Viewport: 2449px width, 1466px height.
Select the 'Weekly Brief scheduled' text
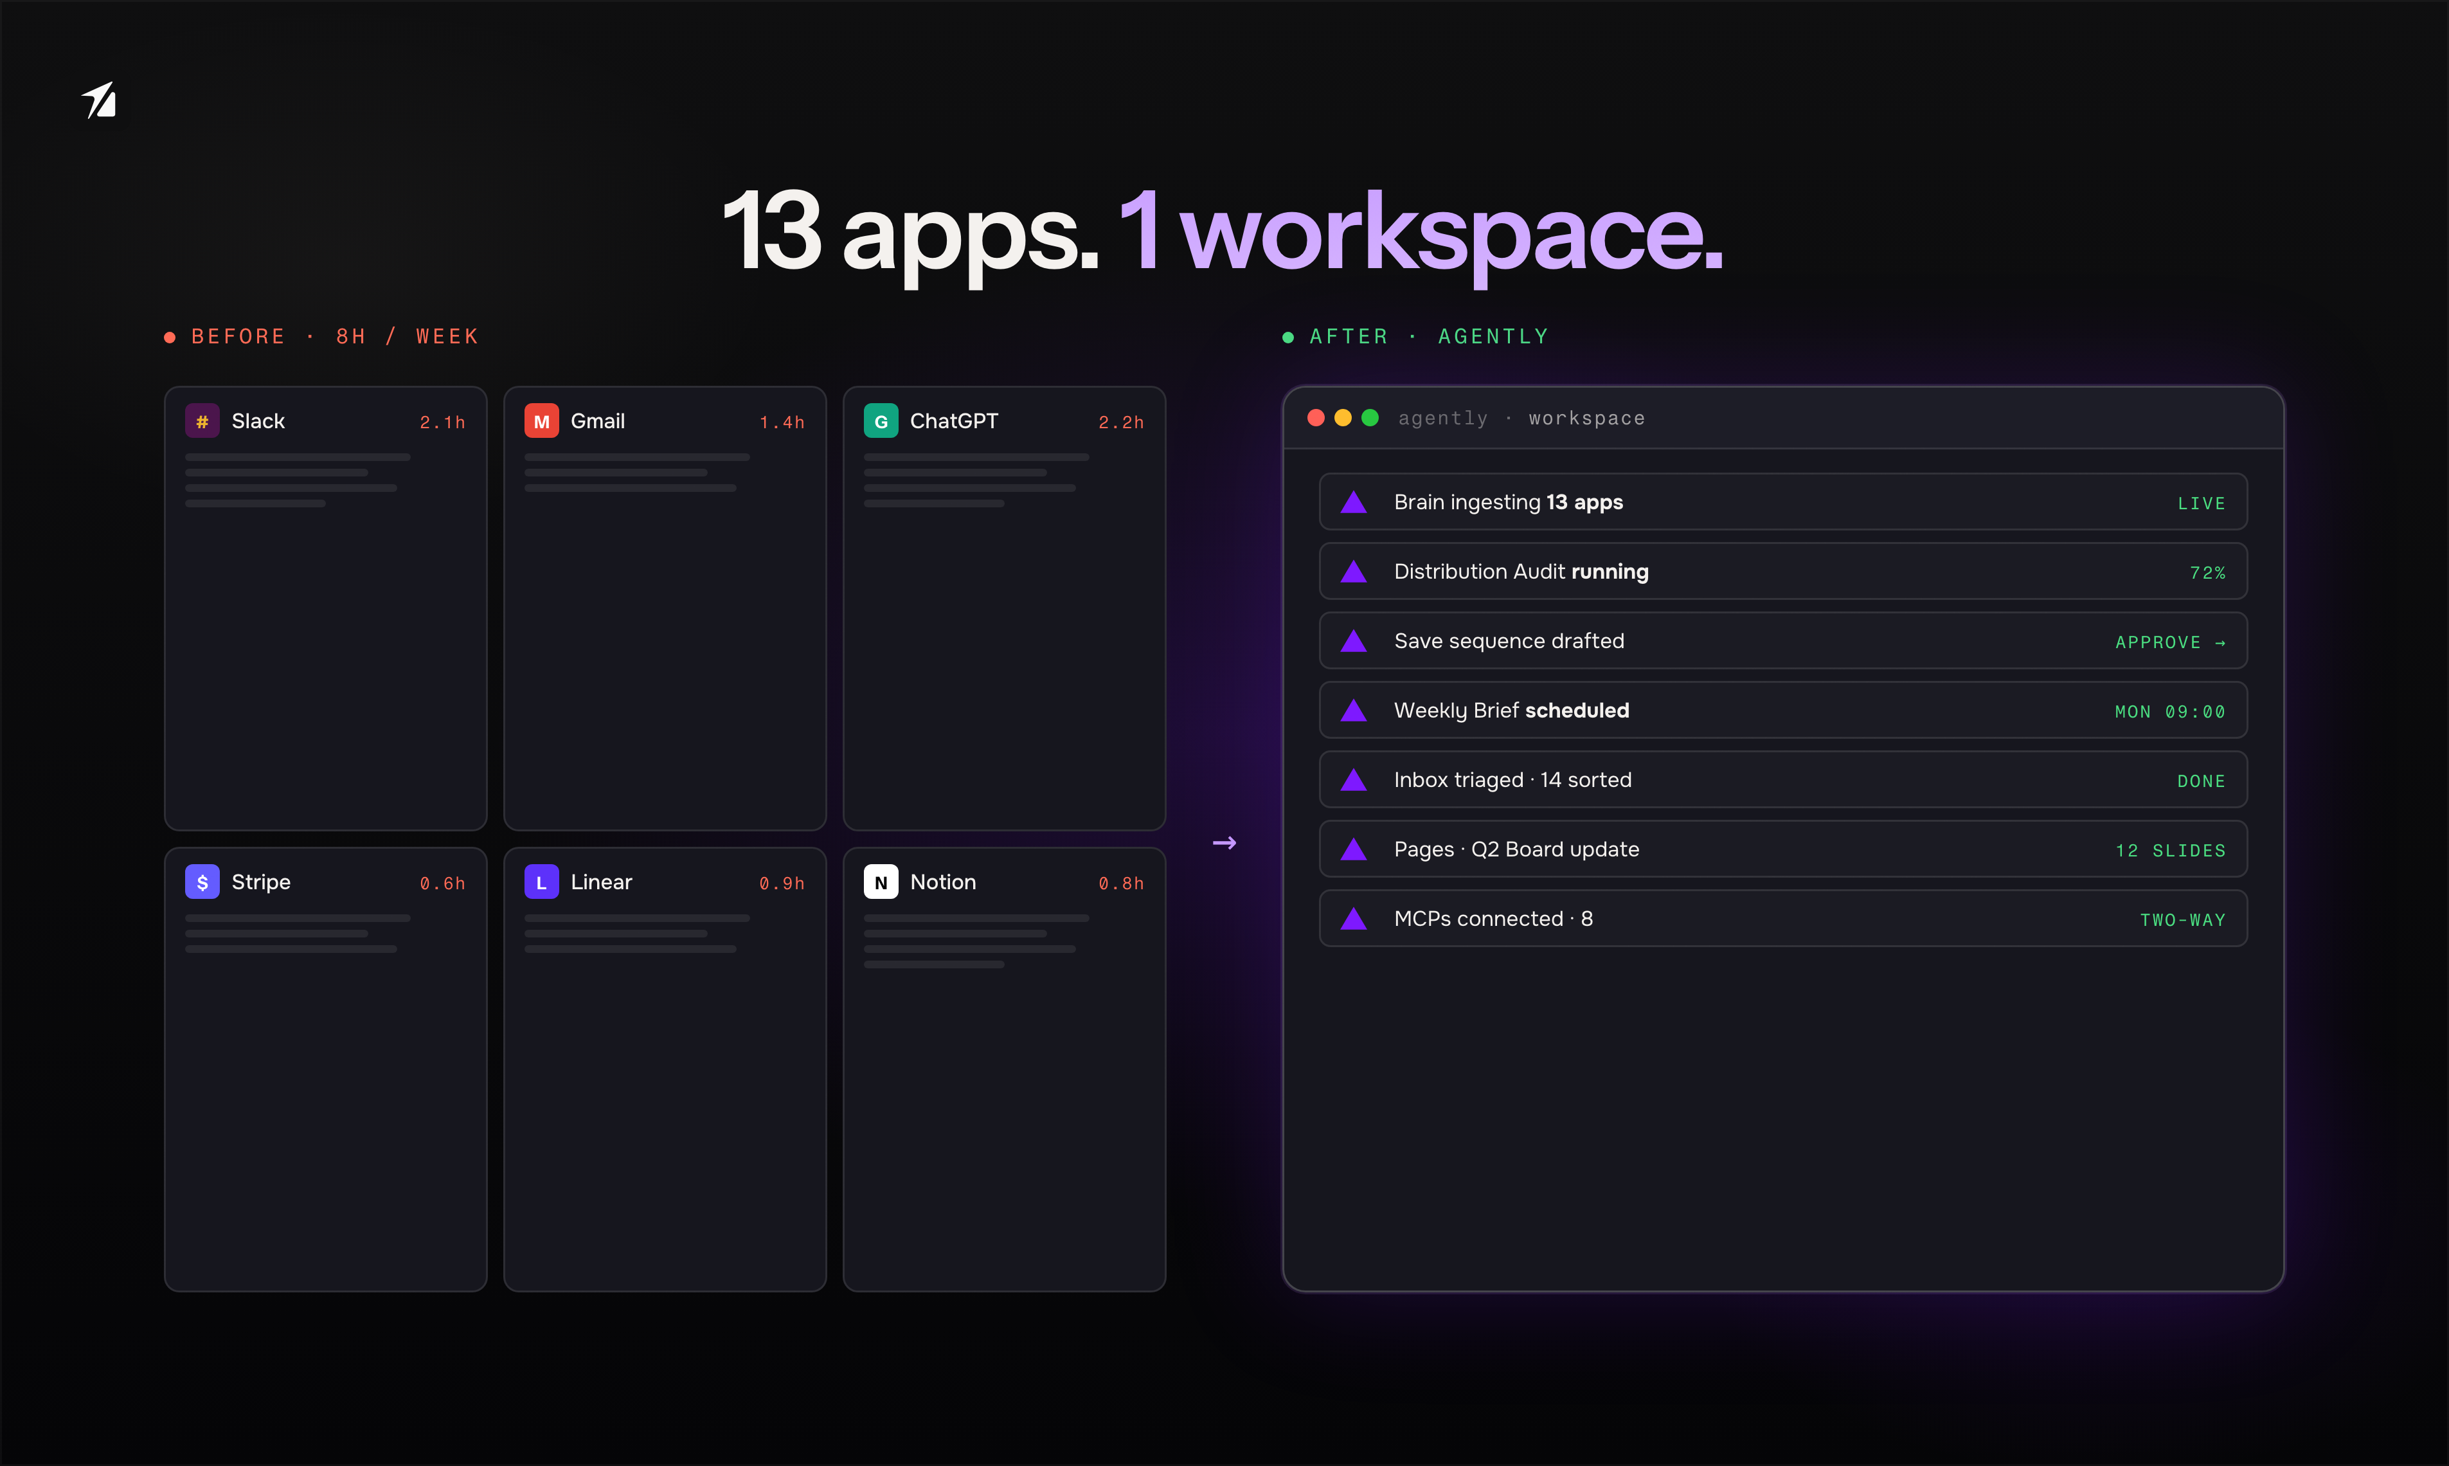(1512, 711)
